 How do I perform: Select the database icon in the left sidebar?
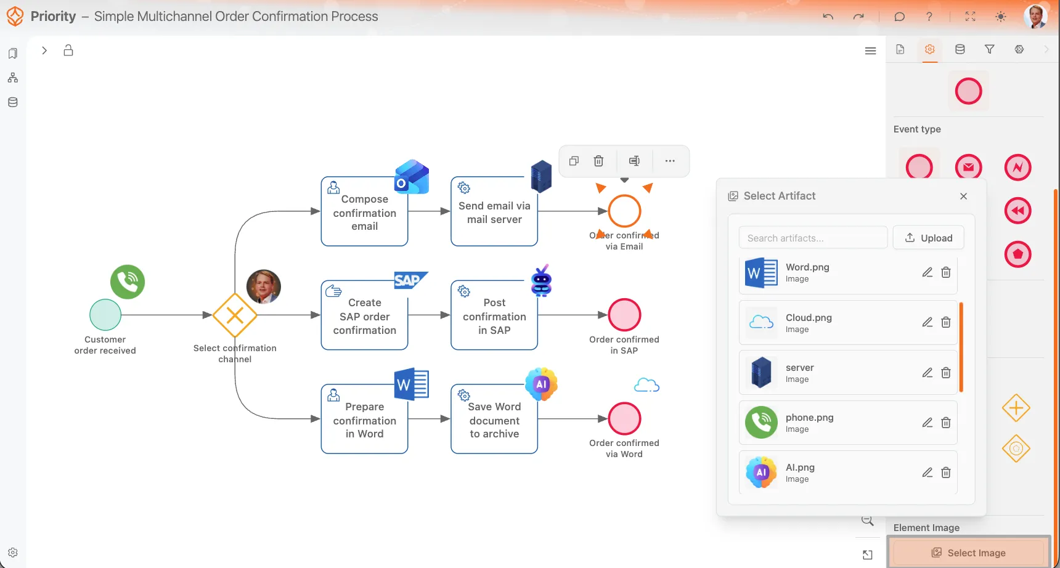pos(12,102)
